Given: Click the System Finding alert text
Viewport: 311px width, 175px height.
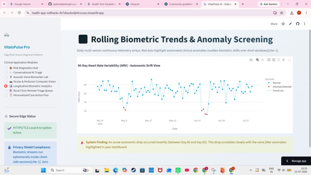Looking at the screenshot, I should coord(186,144).
